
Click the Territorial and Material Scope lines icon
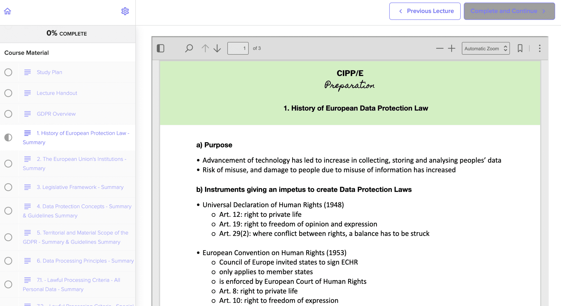(27, 233)
